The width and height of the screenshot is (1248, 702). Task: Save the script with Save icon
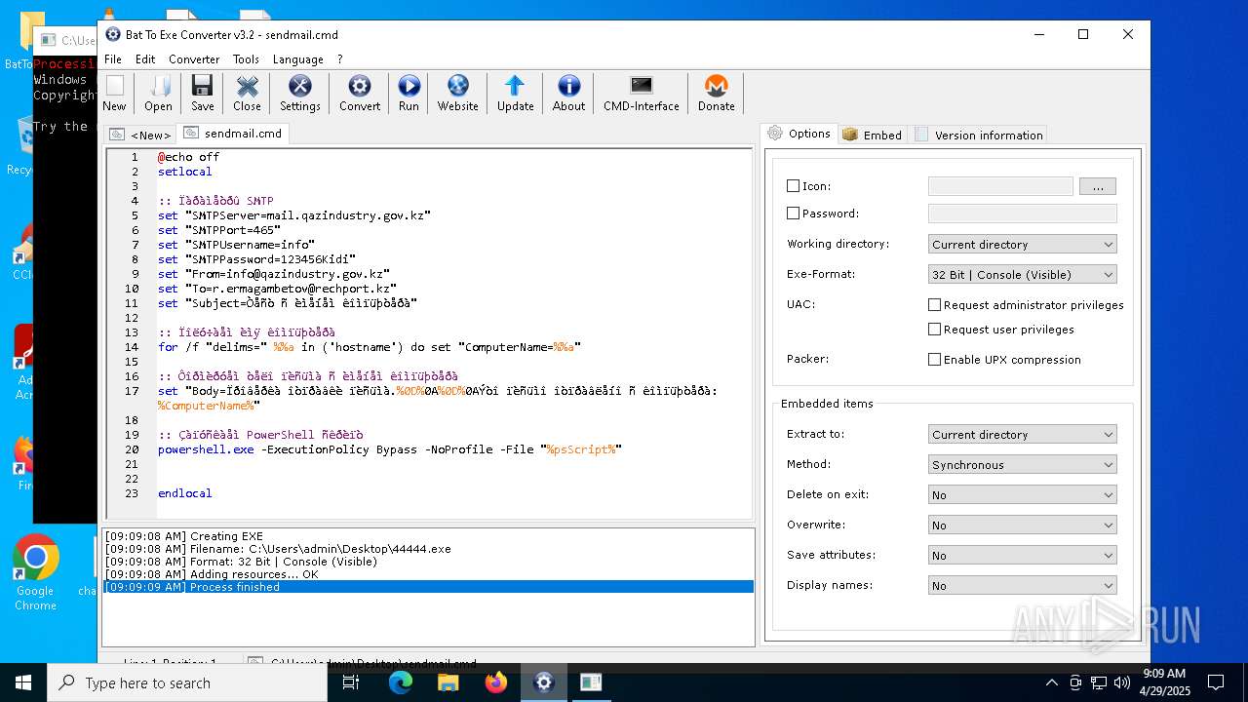[202, 94]
